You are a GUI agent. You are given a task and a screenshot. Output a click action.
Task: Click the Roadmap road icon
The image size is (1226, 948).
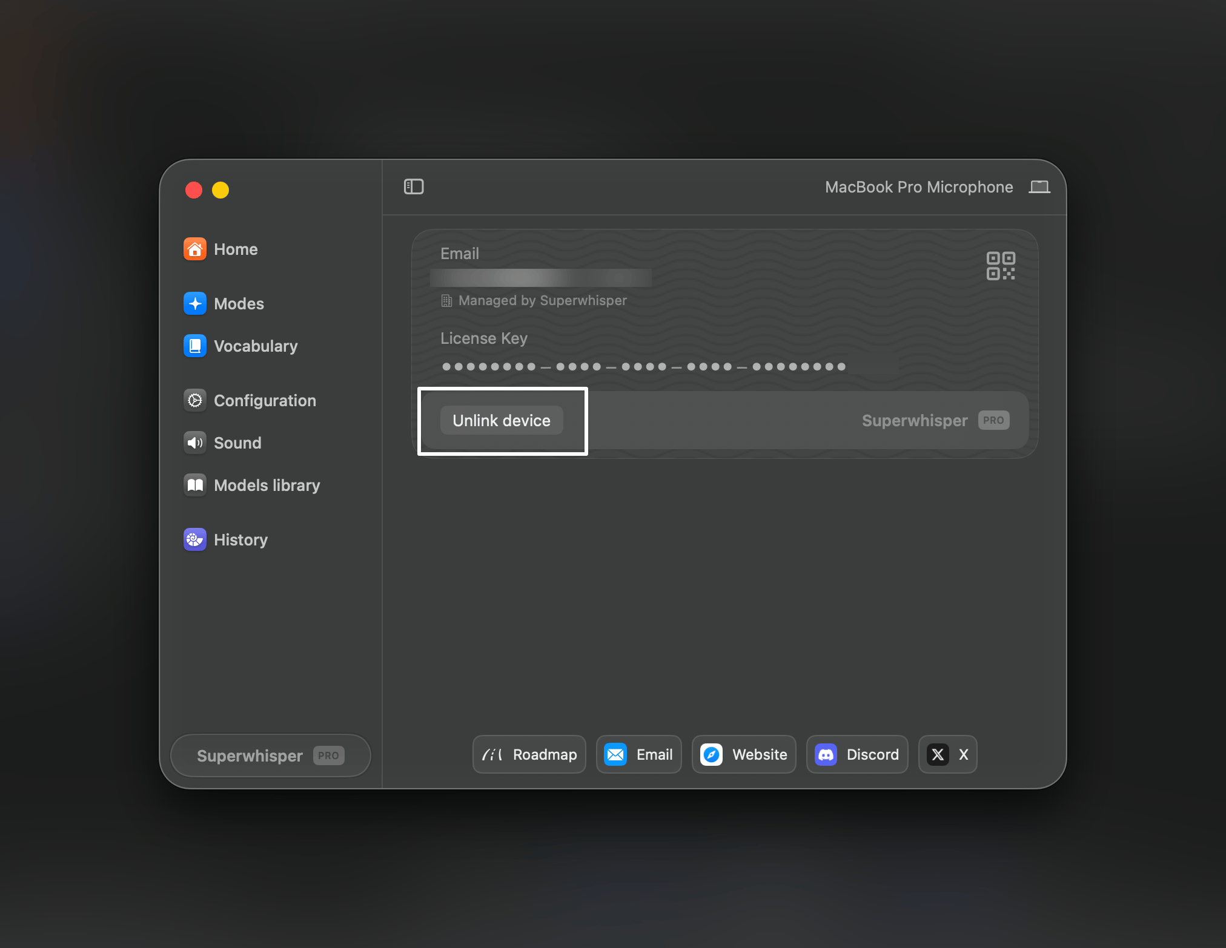coord(492,754)
